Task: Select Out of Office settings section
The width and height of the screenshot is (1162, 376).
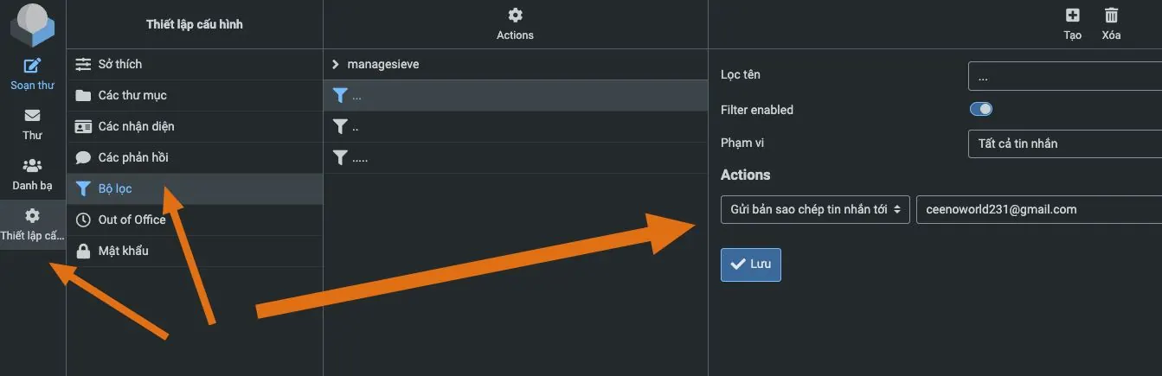Action: pyautogui.click(x=132, y=220)
